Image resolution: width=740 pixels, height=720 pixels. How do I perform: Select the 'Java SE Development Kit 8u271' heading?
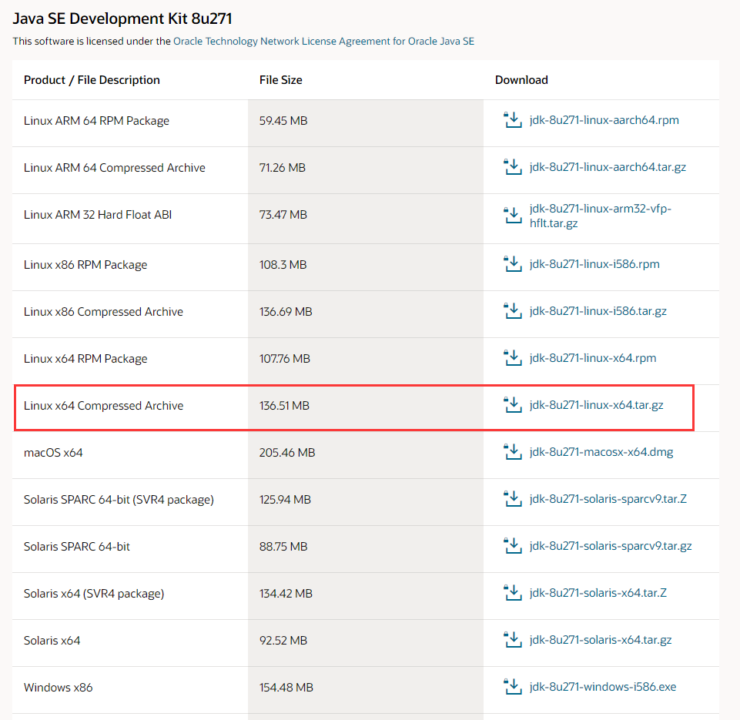122,18
